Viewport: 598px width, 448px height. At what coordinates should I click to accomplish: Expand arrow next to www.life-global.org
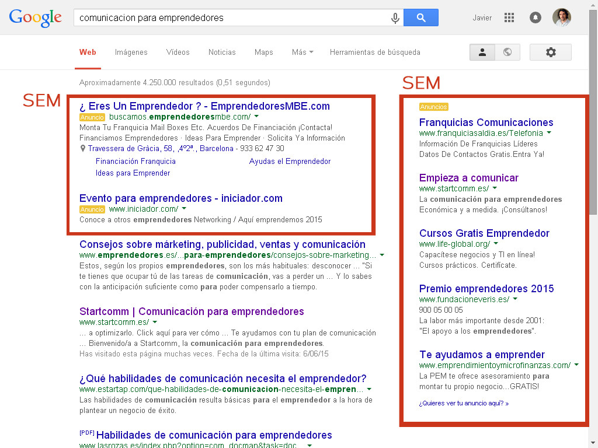click(x=496, y=243)
